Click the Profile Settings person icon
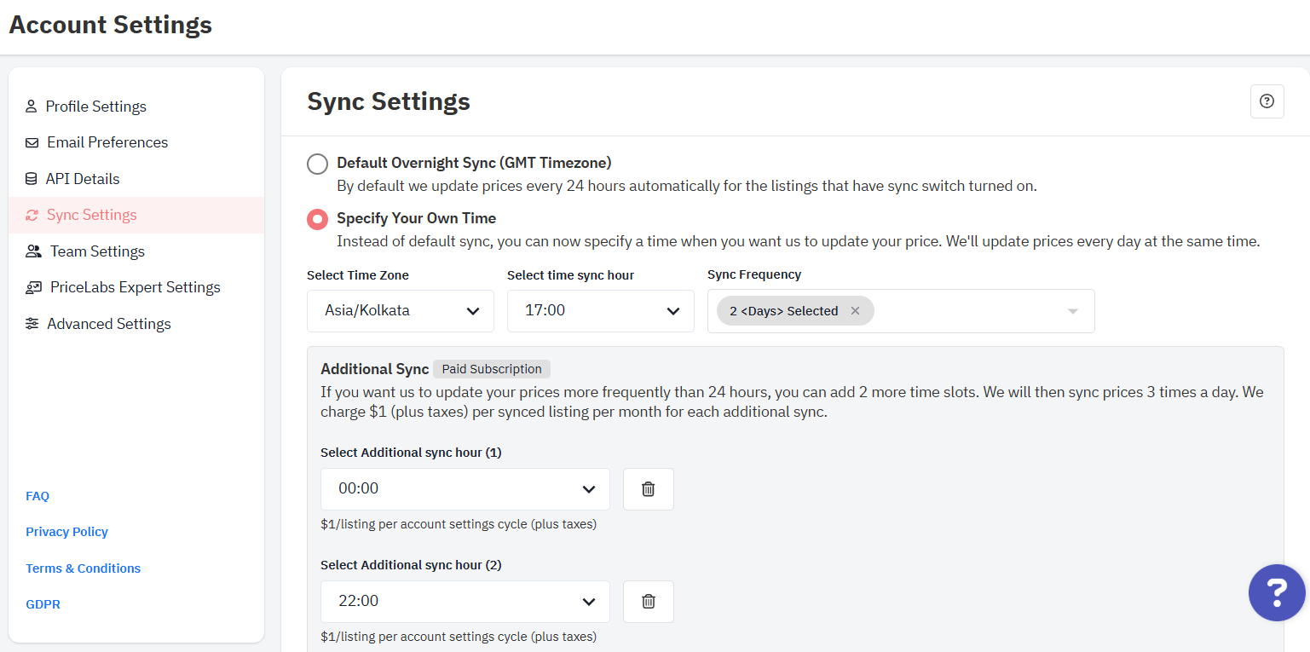The width and height of the screenshot is (1310, 652). pyautogui.click(x=32, y=107)
